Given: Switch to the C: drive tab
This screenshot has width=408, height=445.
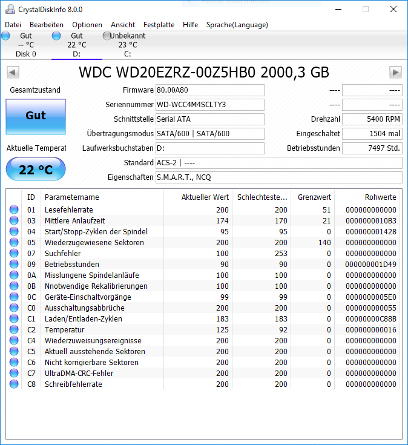Looking at the screenshot, I should (x=127, y=45).
